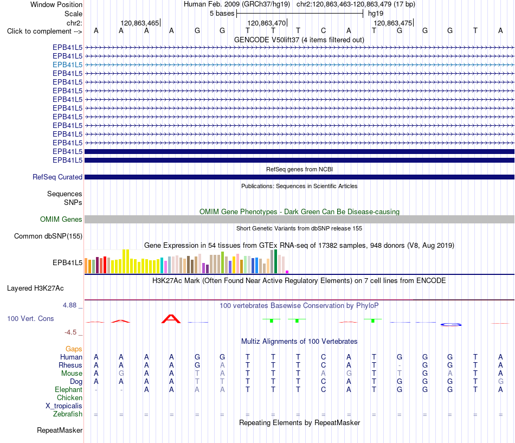Select the light-blue highlighted EPB41L5 transcript label
The width and height of the screenshot is (515, 443).
coord(67,65)
